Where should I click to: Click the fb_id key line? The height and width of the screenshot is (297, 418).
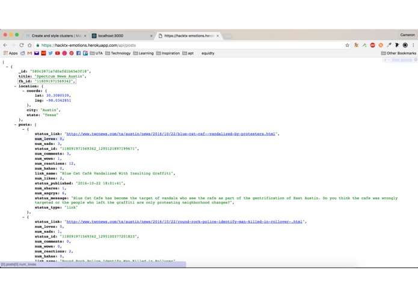click(47, 81)
